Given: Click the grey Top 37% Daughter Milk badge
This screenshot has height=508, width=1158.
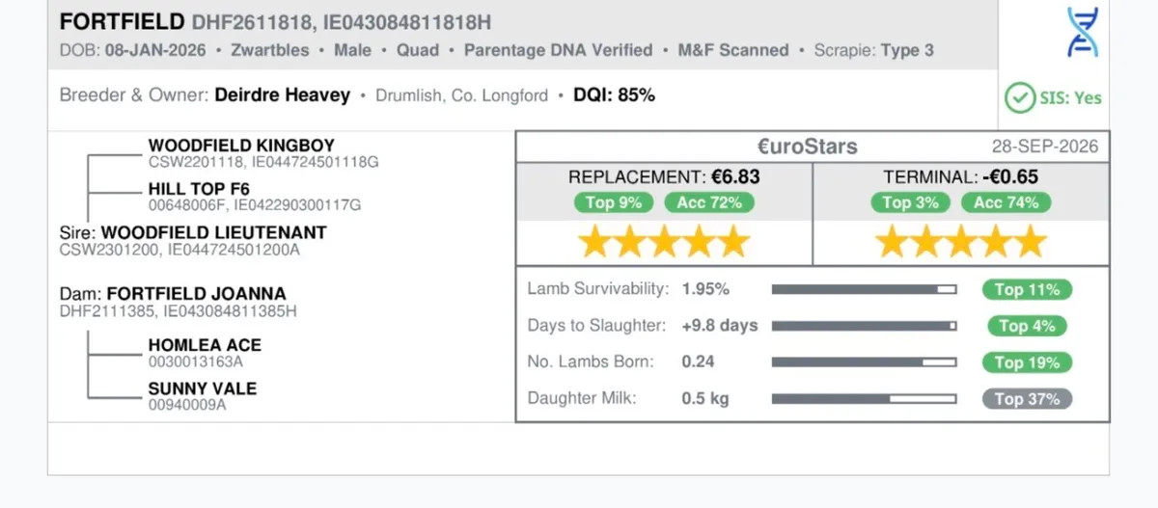Looking at the screenshot, I should point(1027,399).
